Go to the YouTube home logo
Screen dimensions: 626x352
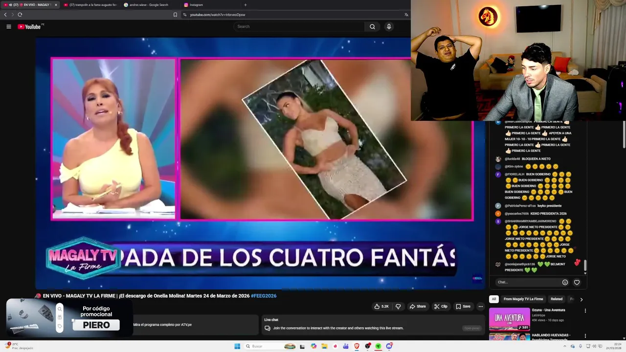[x=29, y=26]
